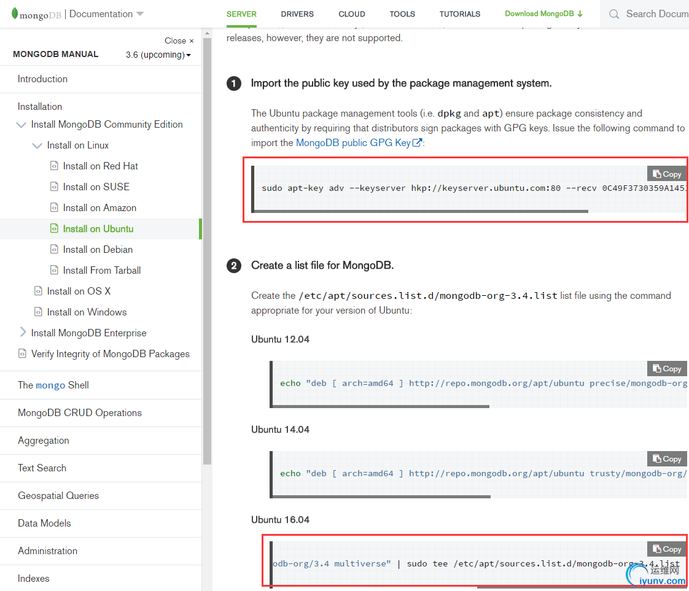Open the TOOLS tab
Viewport: 689px width, 591px height.
(x=402, y=14)
